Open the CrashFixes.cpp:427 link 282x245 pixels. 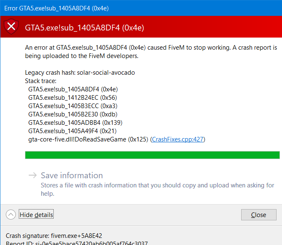point(177,139)
